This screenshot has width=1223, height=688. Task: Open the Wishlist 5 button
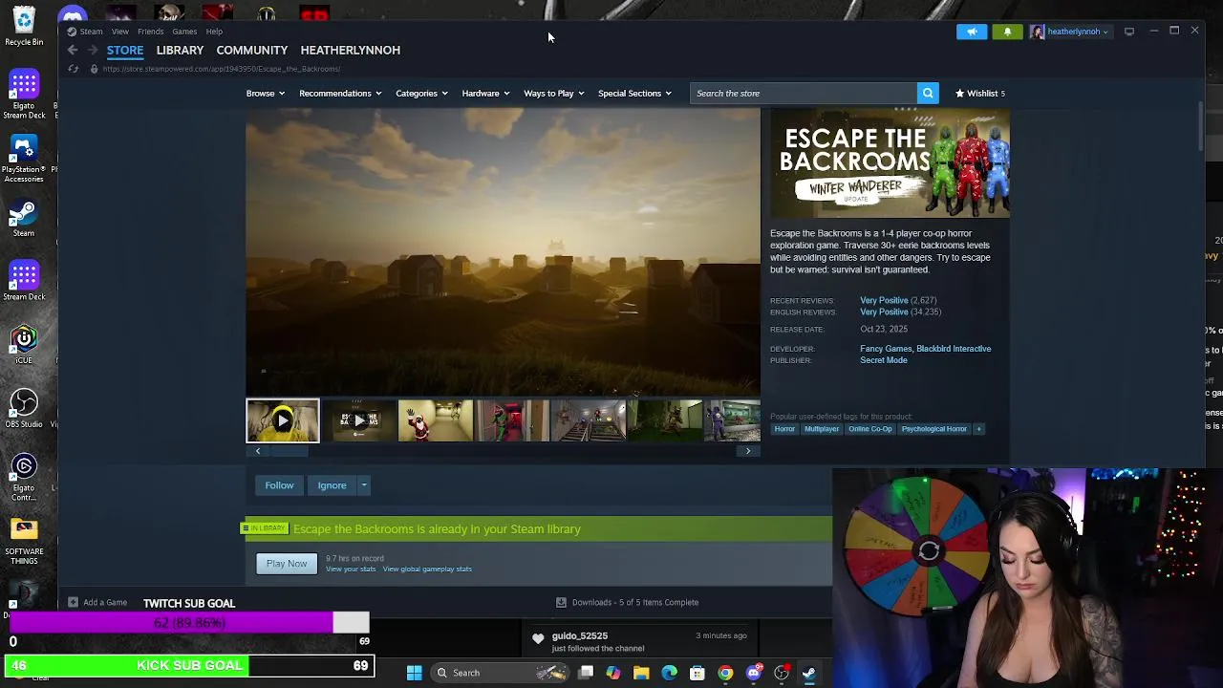point(979,93)
